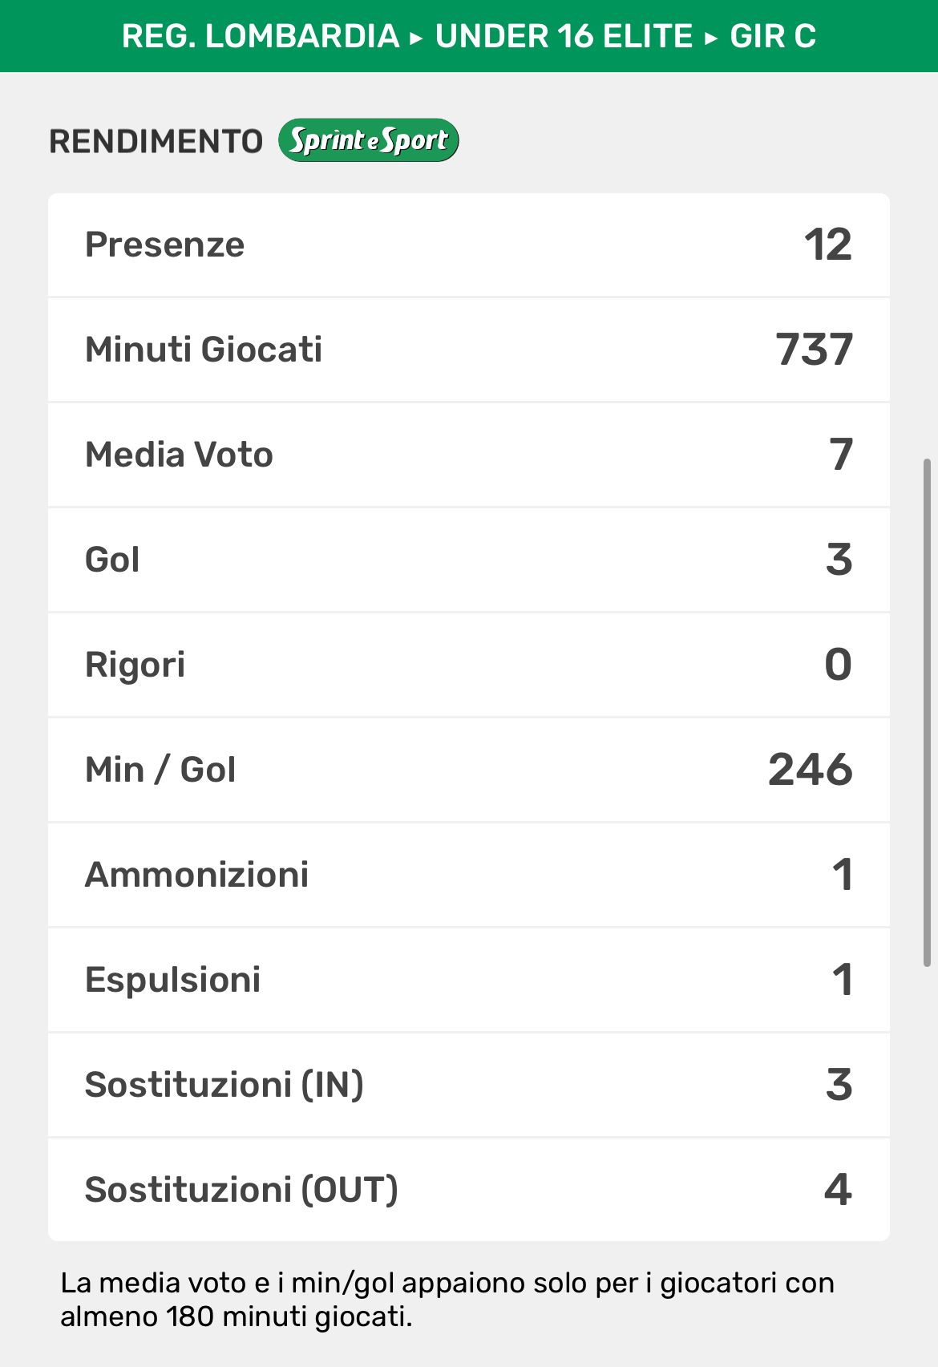Click the vertical scrollbar thumb
Viewport: 938px width, 1367px height.
(x=928, y=712)
